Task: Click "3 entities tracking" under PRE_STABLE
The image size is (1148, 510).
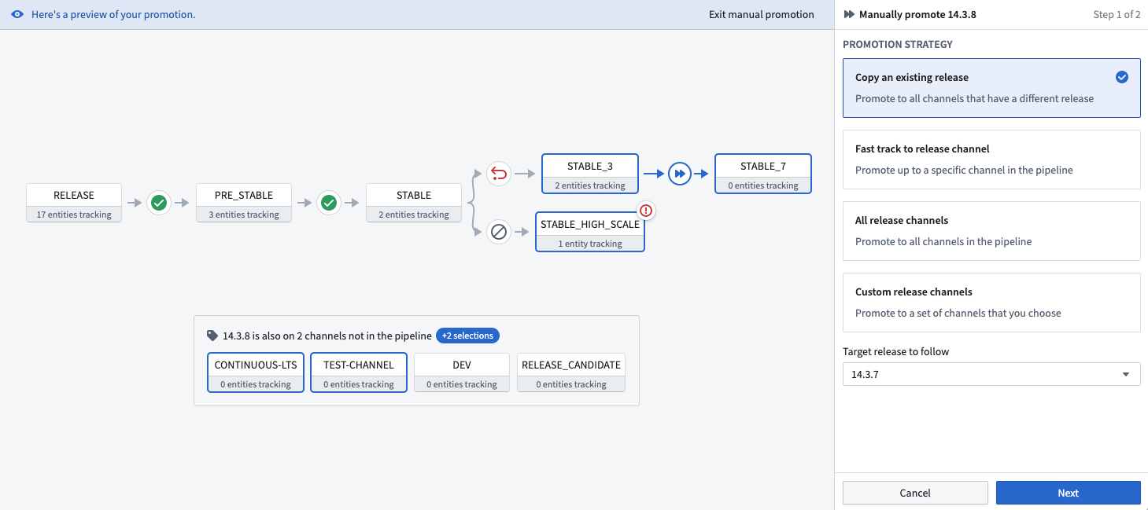Action: 244,215
